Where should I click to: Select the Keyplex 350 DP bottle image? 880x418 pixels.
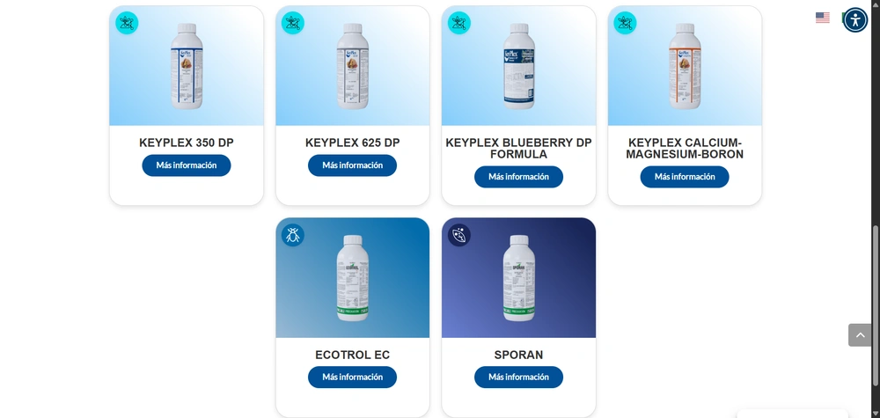click(x=187, y=66)
